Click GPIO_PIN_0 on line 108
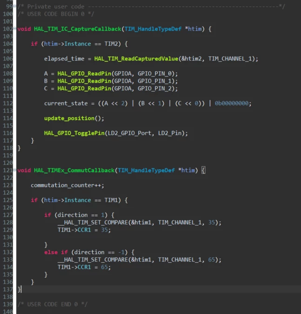 [x=154, y=73]
